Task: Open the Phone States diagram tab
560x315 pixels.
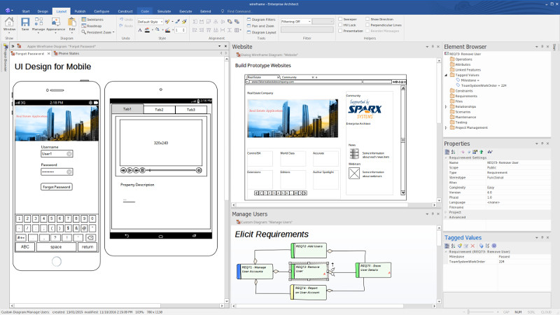Action: pyautogui.click(x=67, y=53)
